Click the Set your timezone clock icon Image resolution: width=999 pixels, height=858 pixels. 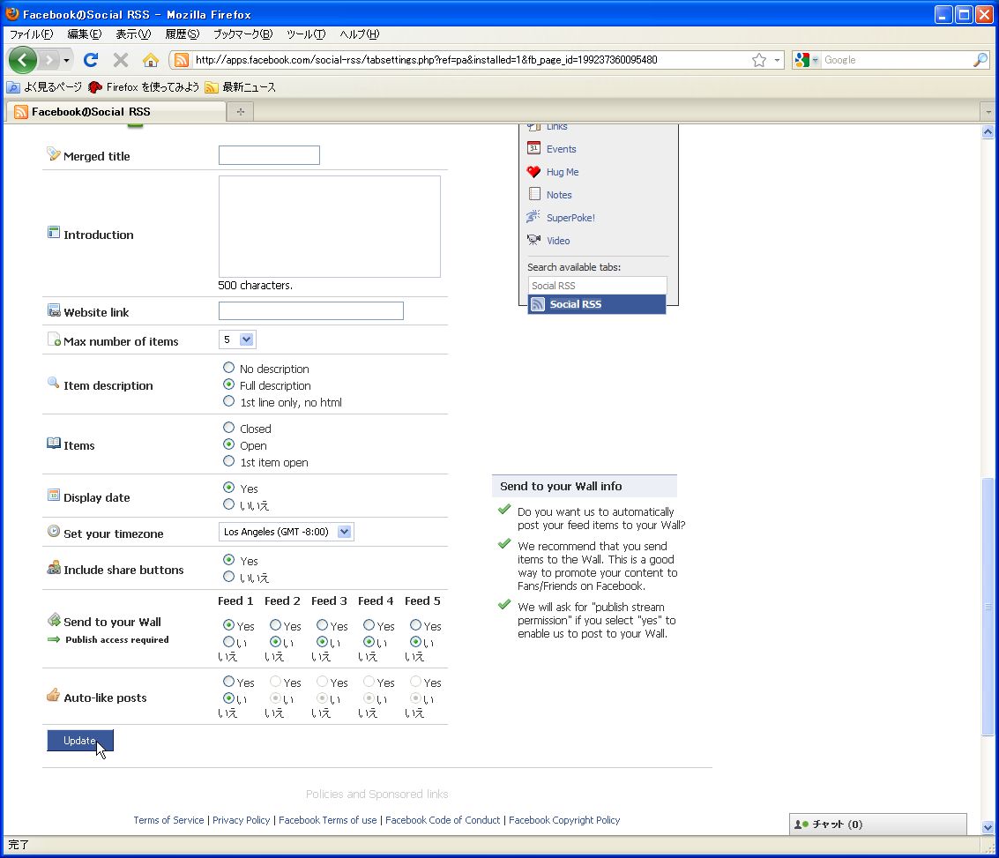(x=54, y=531)
